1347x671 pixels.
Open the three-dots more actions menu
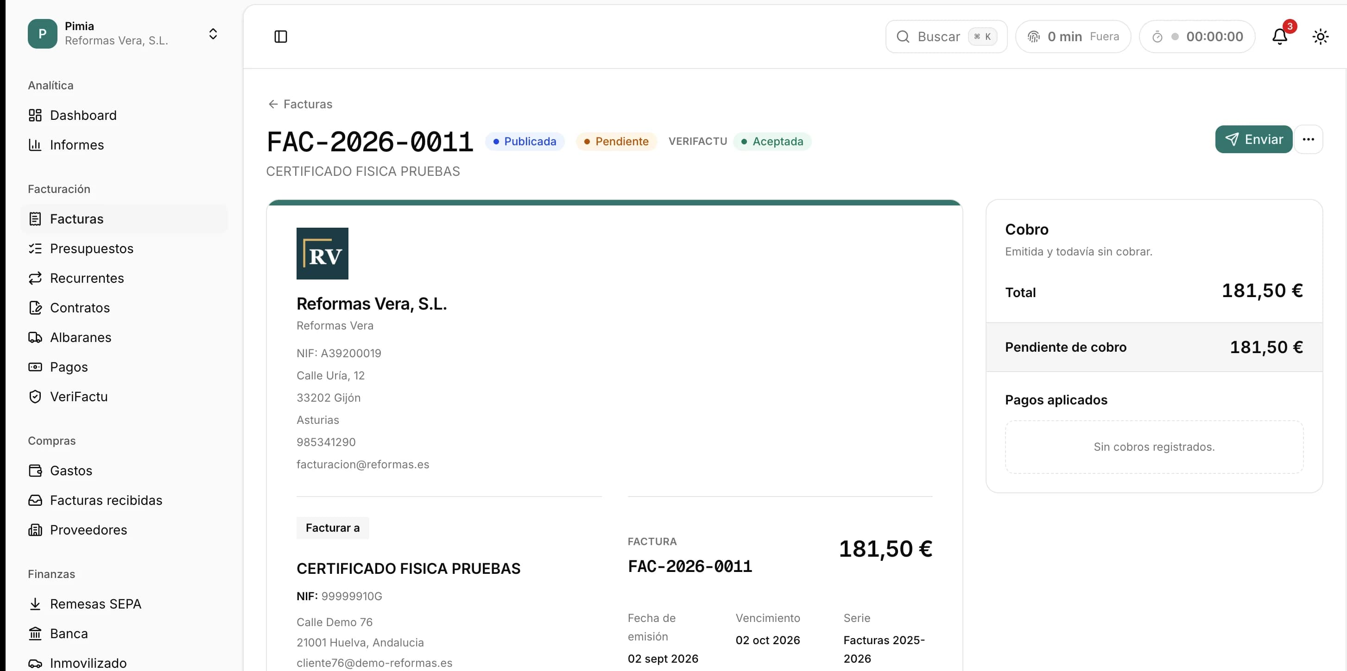[x=1308, y=139]
